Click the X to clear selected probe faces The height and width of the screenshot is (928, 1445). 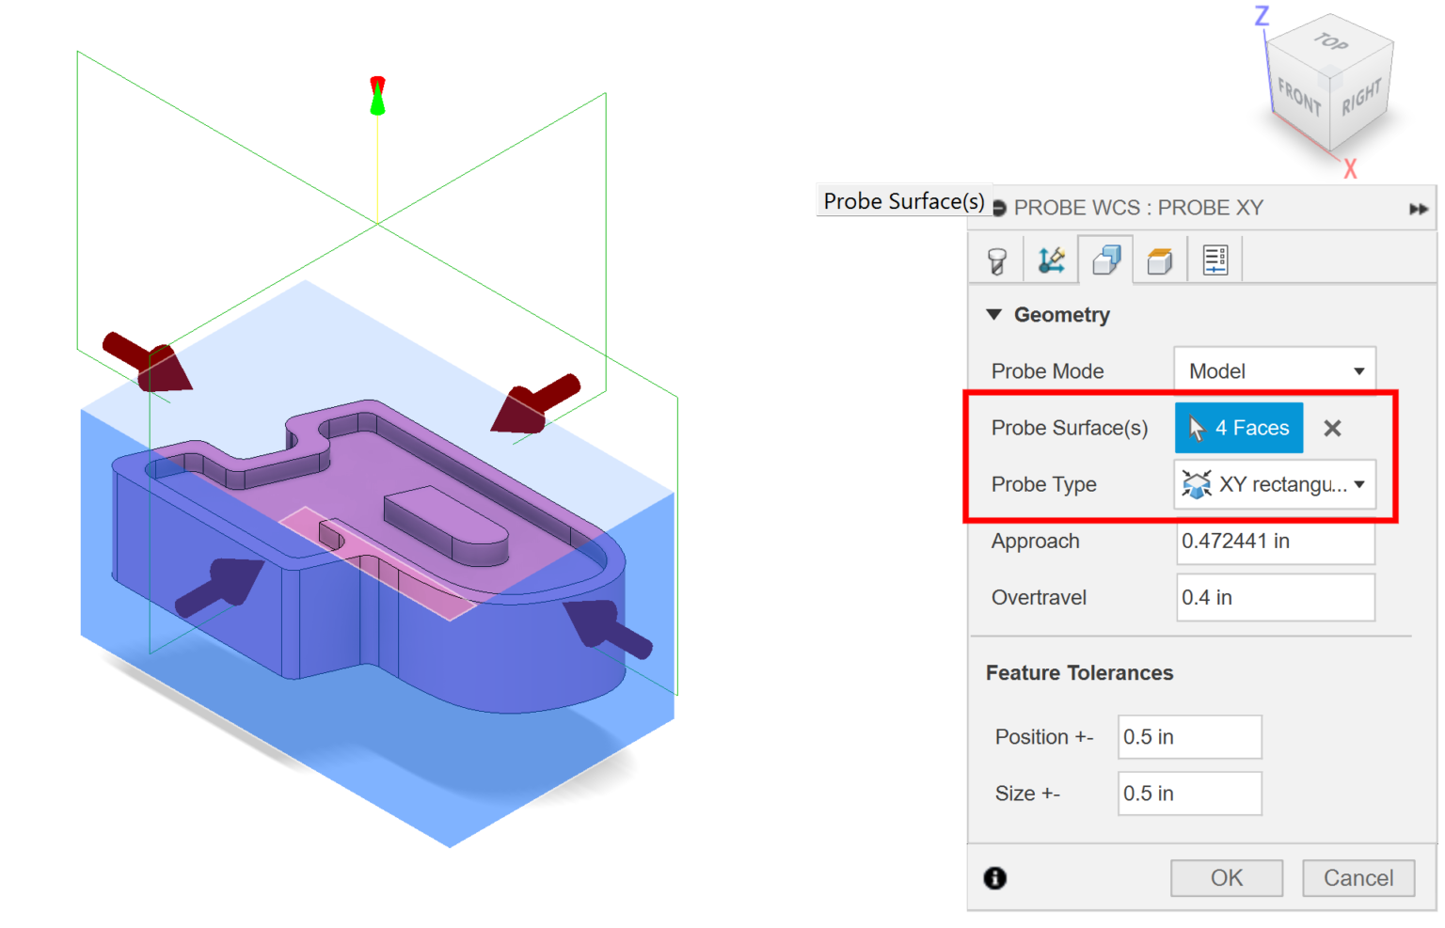coord(1332,428)
